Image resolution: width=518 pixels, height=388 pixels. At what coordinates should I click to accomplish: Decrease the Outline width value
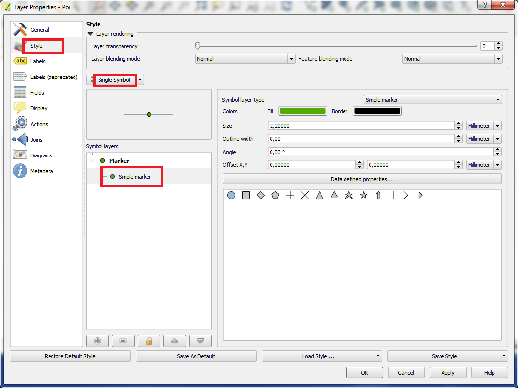coord(458,141)
